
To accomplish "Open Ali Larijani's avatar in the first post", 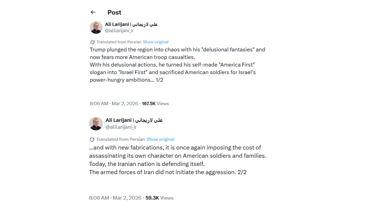I will click(x=96, y=28).
